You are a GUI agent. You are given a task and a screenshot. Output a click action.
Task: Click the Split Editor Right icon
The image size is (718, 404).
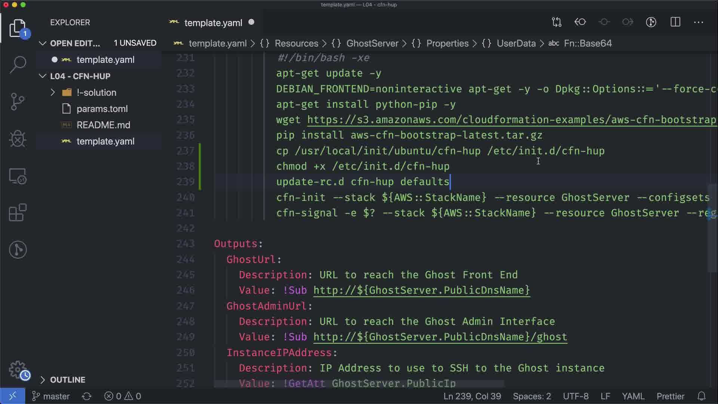(x=675, y=22)
